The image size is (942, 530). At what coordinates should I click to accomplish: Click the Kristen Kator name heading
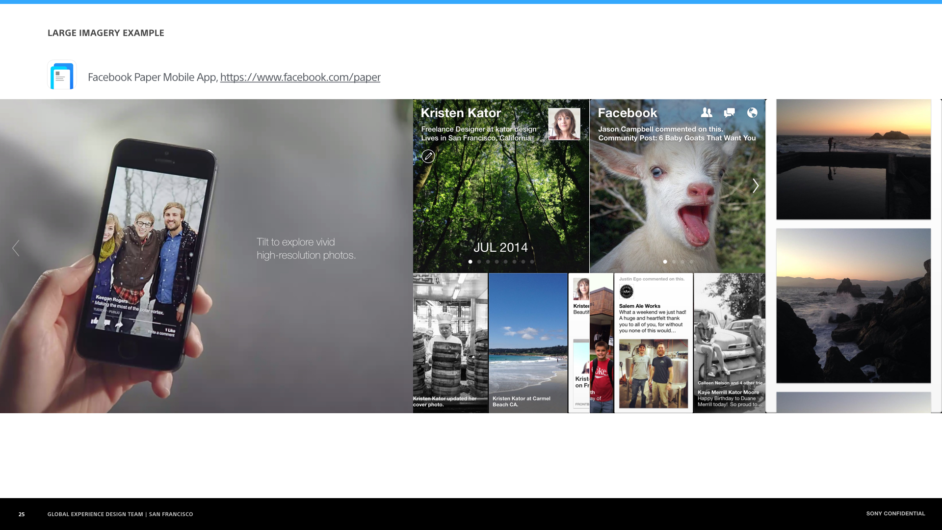(461, 113)
